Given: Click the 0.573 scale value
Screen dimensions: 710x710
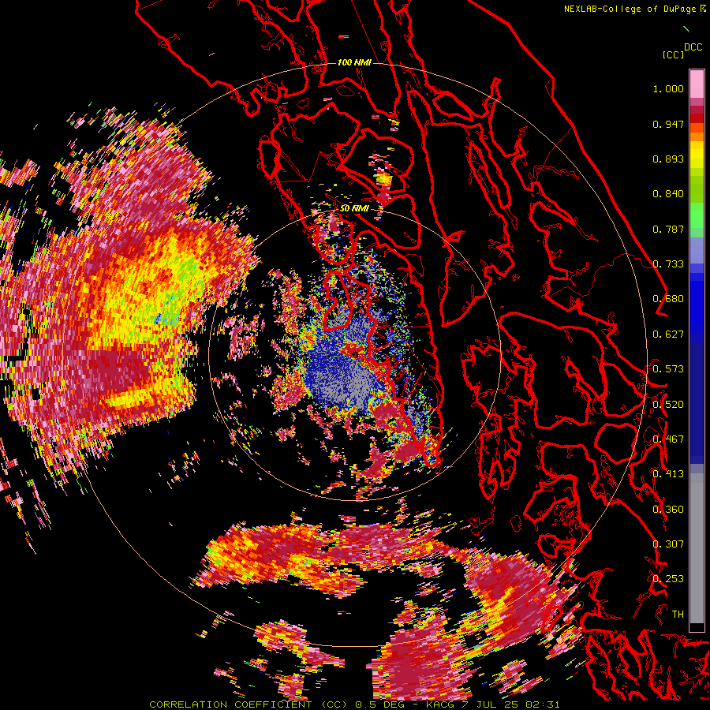Looking at the screenshot, I should click(668, 369).
